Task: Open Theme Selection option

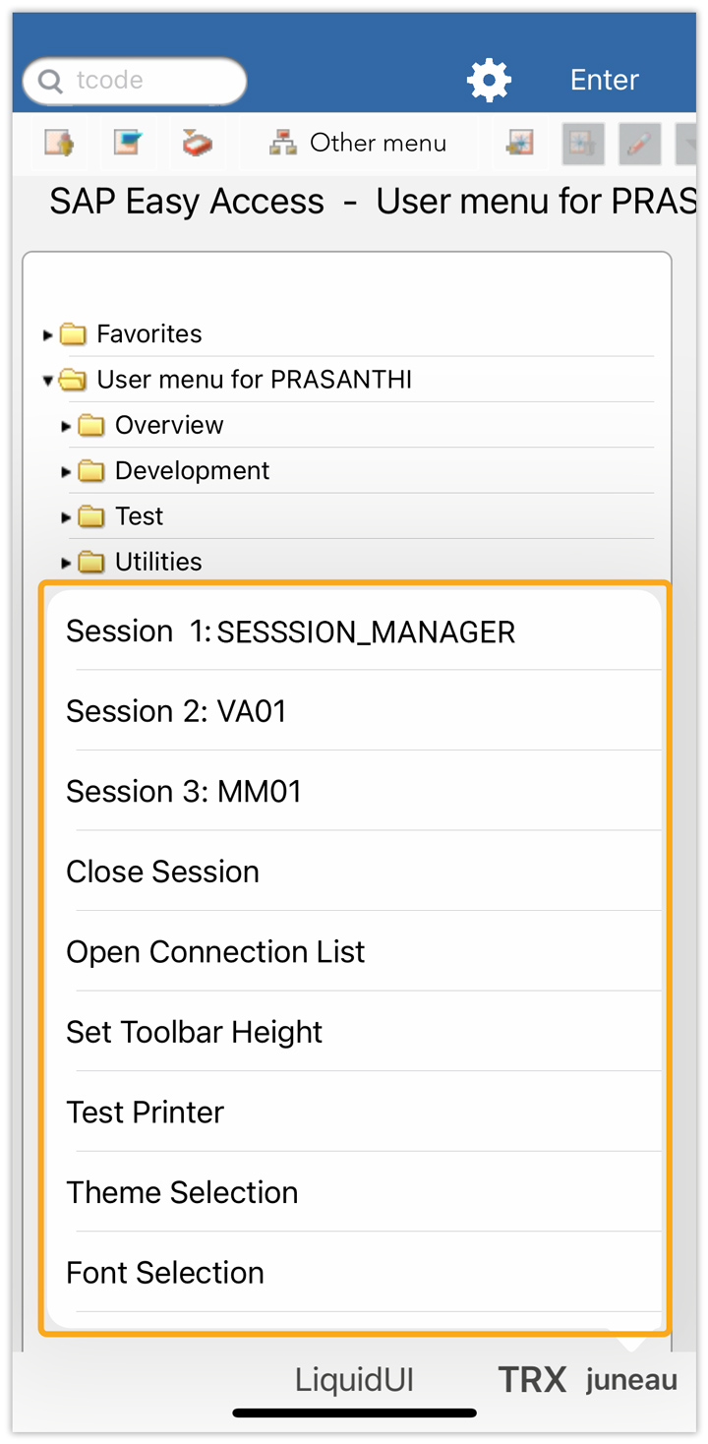Action: click(x=182, y=1192)
